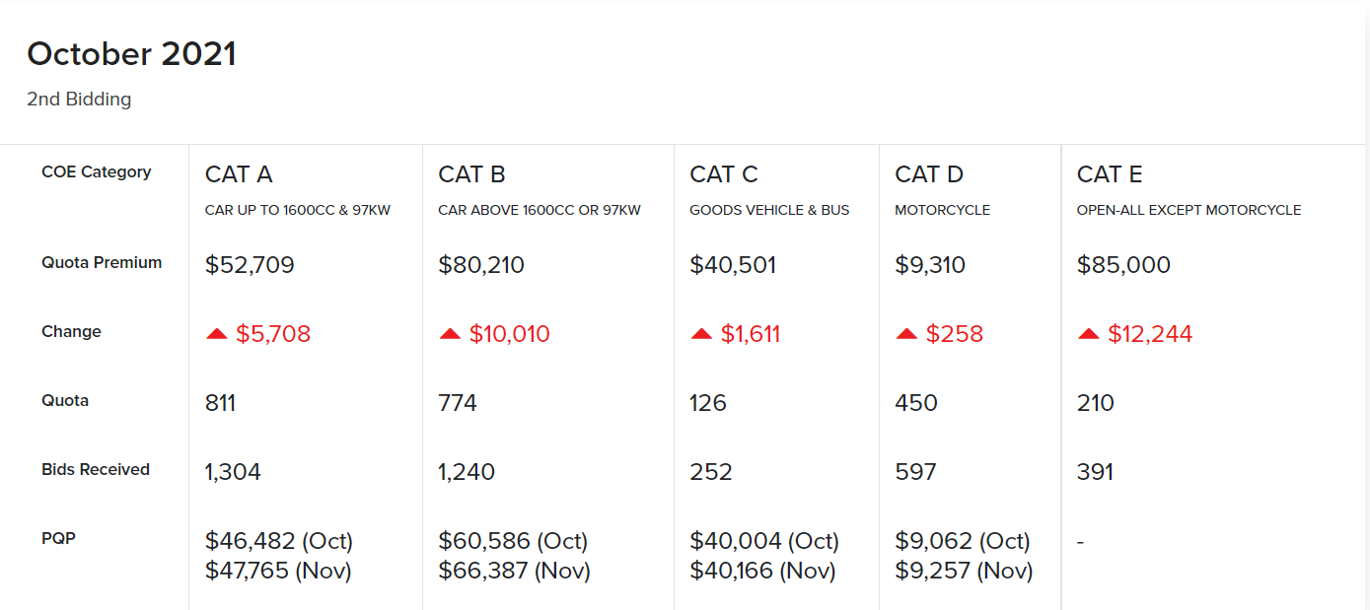The height and width of the screenshot is (610, 1370).
Task: Select the CAT C heading
Action: pyautogui.click(x=724, y=174)
